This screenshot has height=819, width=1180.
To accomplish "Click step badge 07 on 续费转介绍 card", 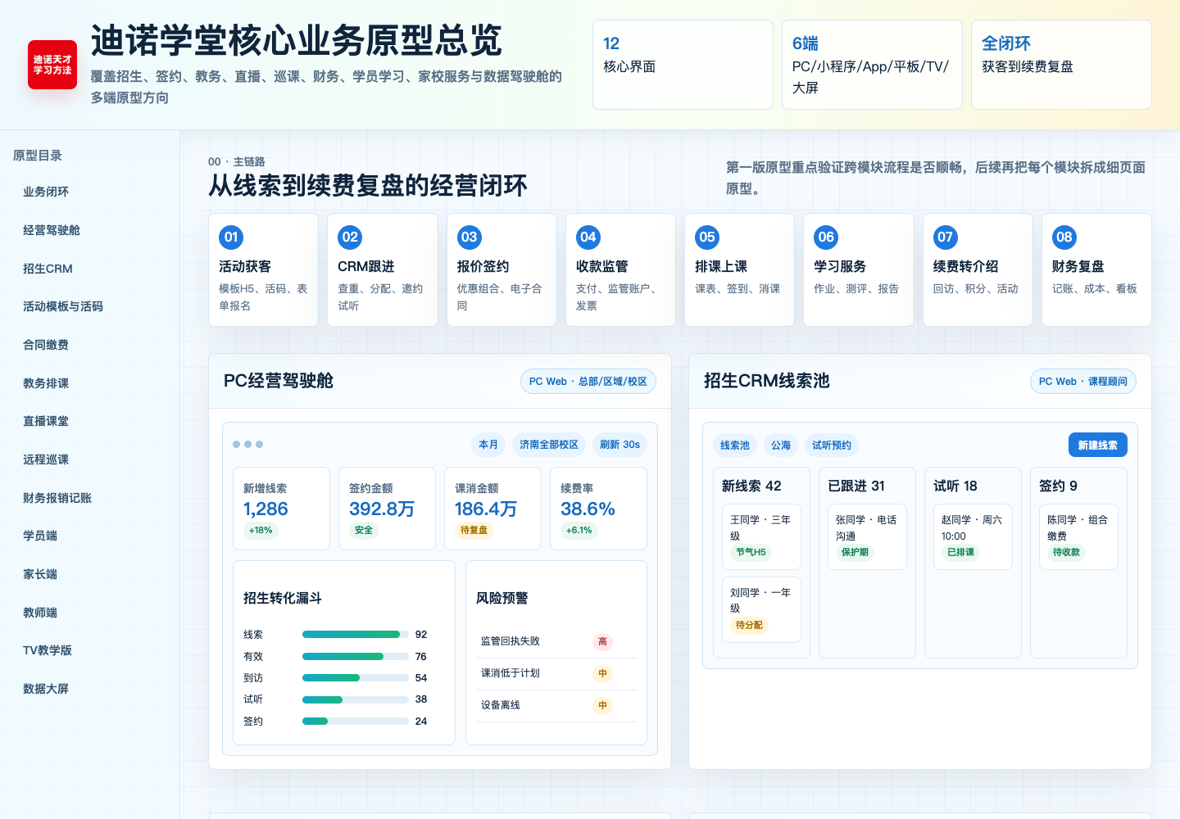I will pyautogui.click(x=946, y=238).
